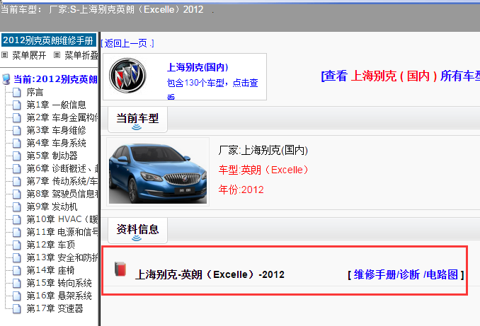Click the 厂家:上海别克(国内) text

tap(263, 150)
